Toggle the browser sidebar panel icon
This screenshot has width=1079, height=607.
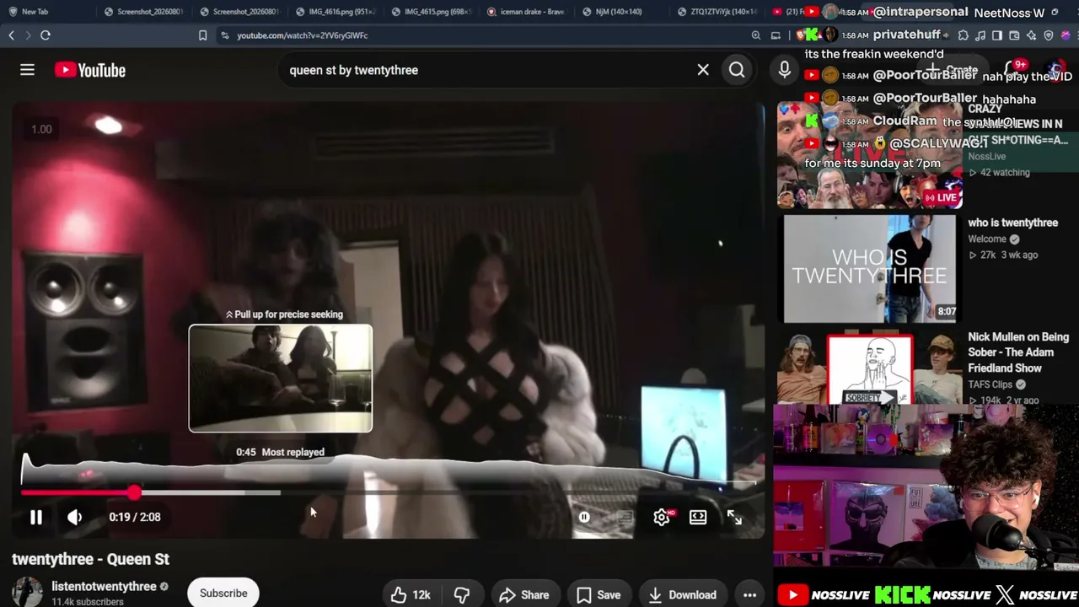[997, 35]
